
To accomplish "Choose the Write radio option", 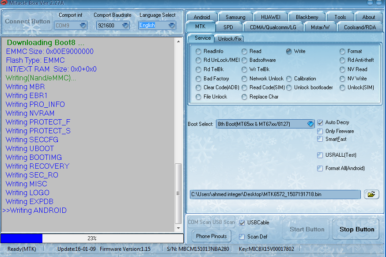I will tap(289, 52).
